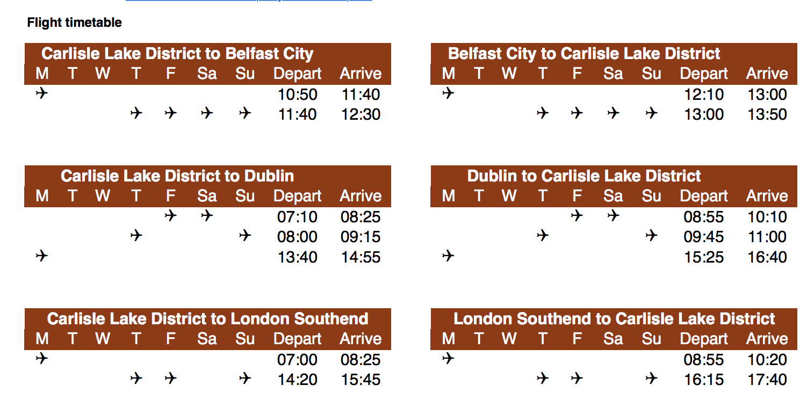Select Sunday plane icon for 13:00 Belfast departure

(x=651, y=113)
